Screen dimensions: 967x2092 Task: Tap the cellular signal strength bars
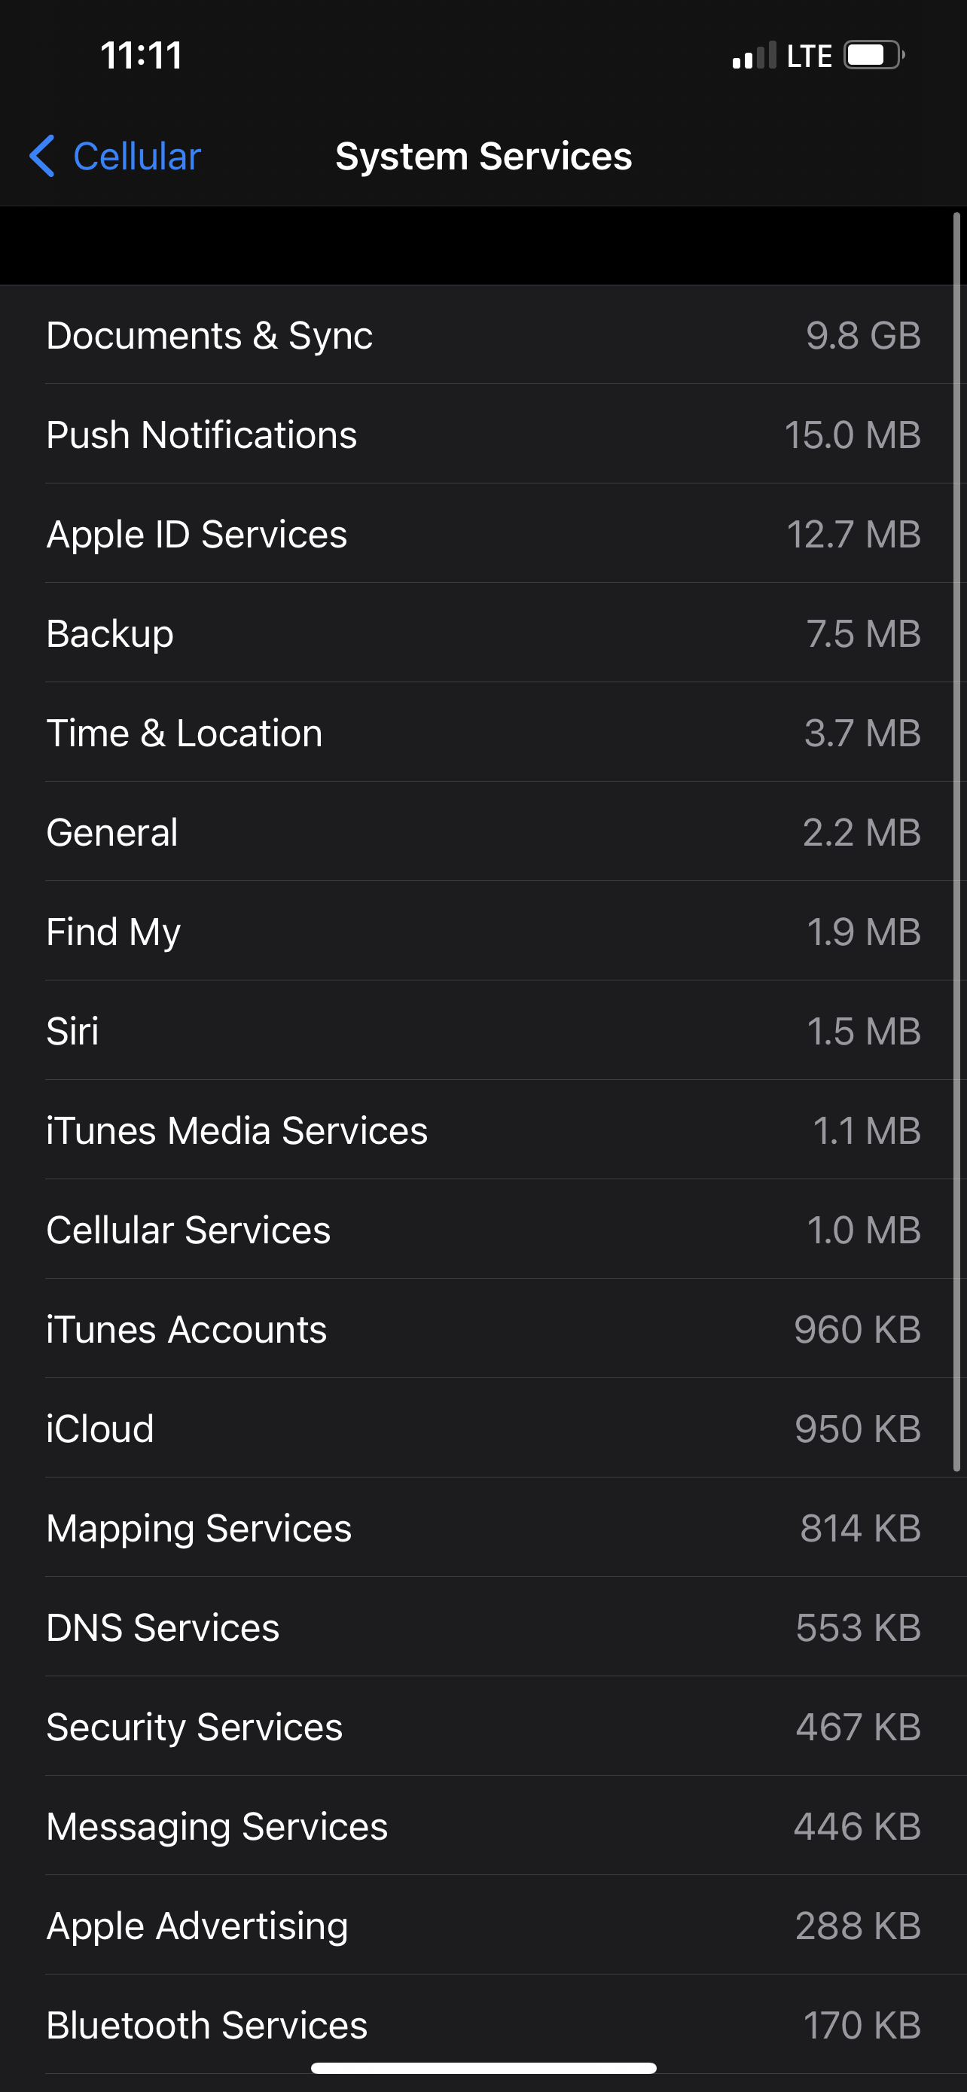[x=753, y=56]
